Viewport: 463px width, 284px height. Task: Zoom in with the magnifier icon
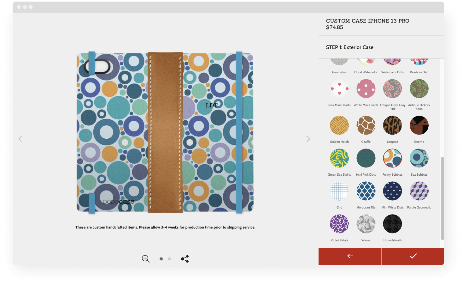[x=146, y=259]
